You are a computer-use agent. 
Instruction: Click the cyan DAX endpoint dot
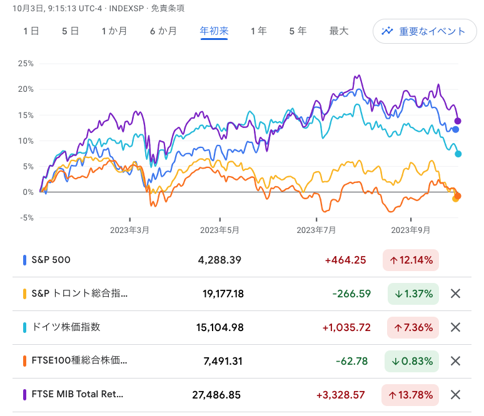[458, 154]
